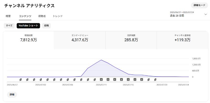Click the first Shorts marker on the timeline
The image size is (210, 103).
20,80
